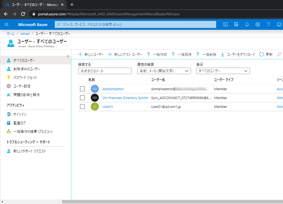
Task: Open the User01 user link
Action: [108, 107]
